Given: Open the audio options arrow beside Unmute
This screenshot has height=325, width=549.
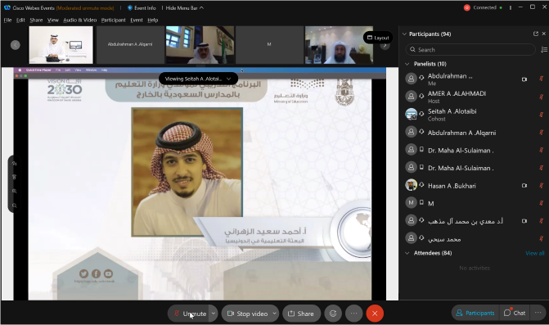Looking at the screenshot, I should coord(214,314).
